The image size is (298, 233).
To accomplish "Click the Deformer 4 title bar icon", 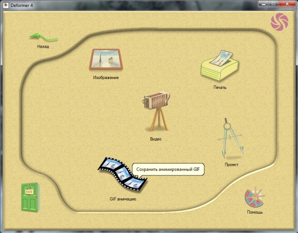I will pyautogui.click(x=6, y=4).
